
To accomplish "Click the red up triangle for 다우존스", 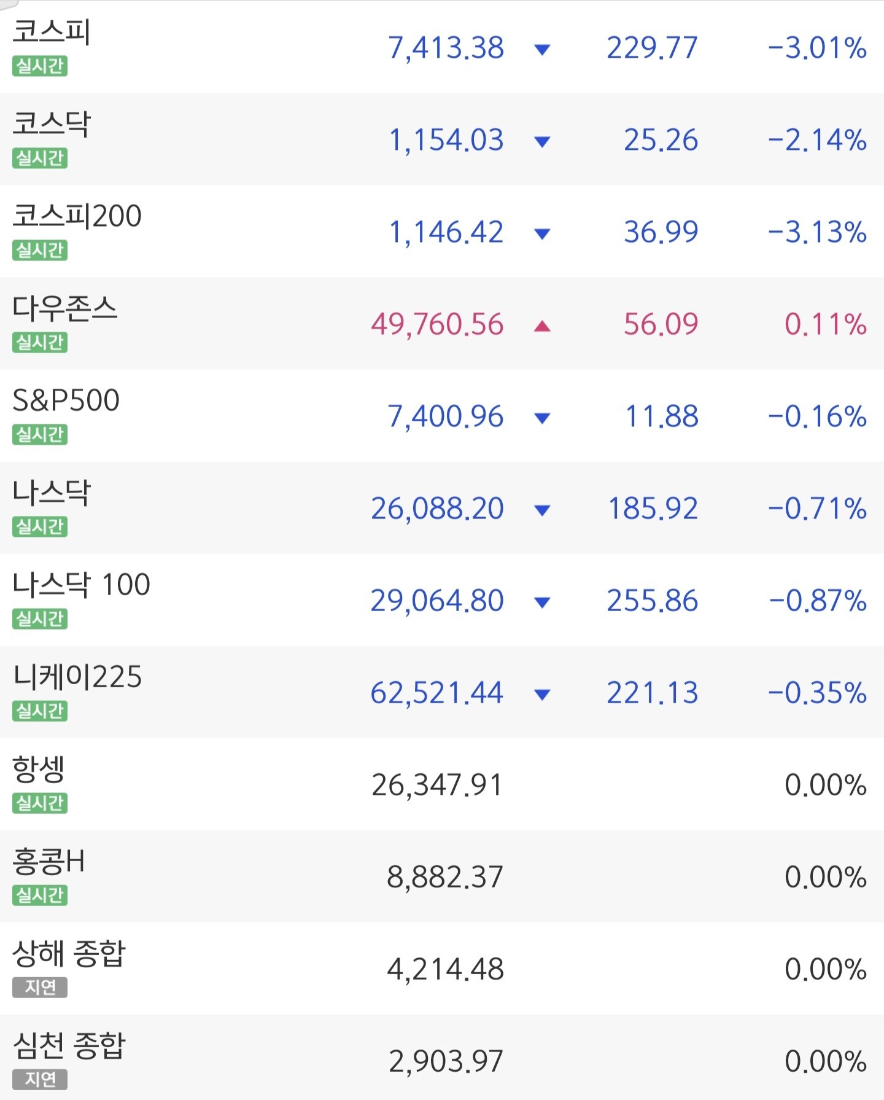I will (x=542, y=326).
